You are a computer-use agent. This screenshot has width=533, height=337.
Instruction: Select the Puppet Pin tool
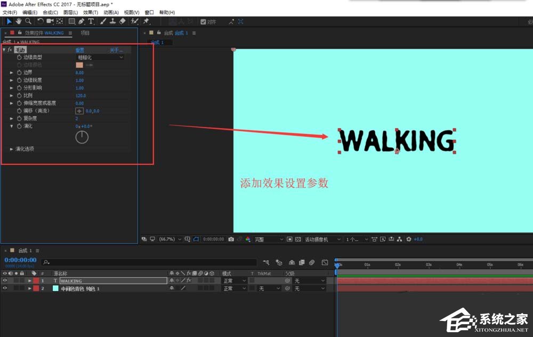[x=145, y=21]
